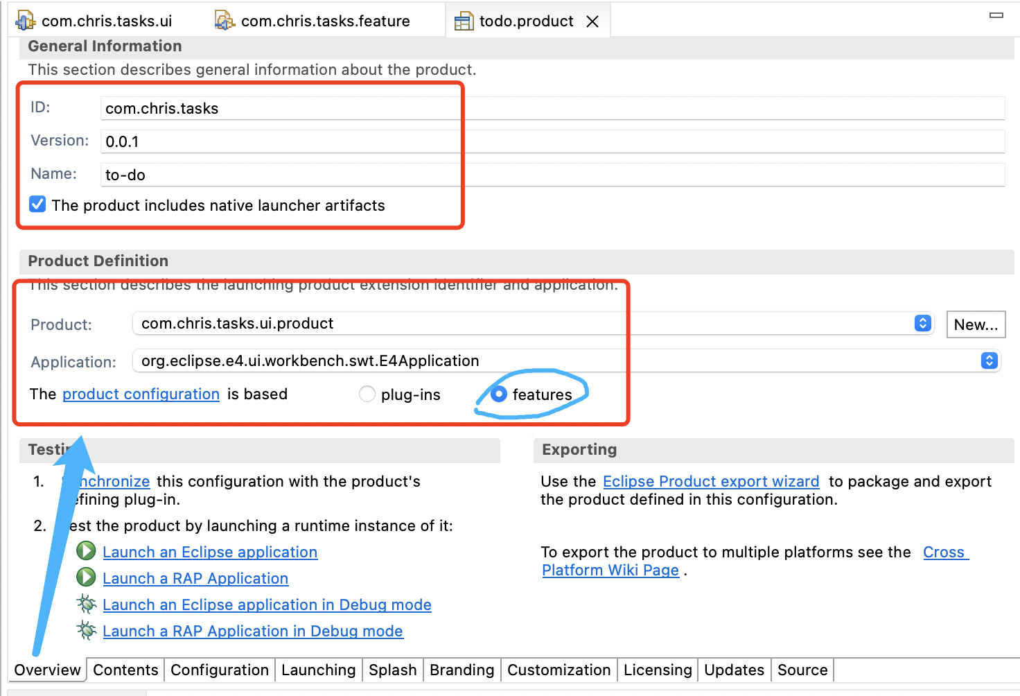Click 'Launch a RAP Application' link
Image resolution: width=1020 pixels, height=696 pixels.
[195, 578]
